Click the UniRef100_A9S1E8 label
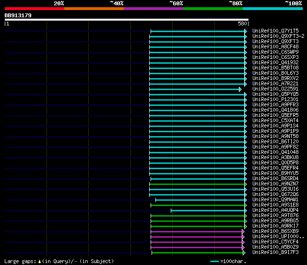Viewport: 307px width, 265px height. 275,205
